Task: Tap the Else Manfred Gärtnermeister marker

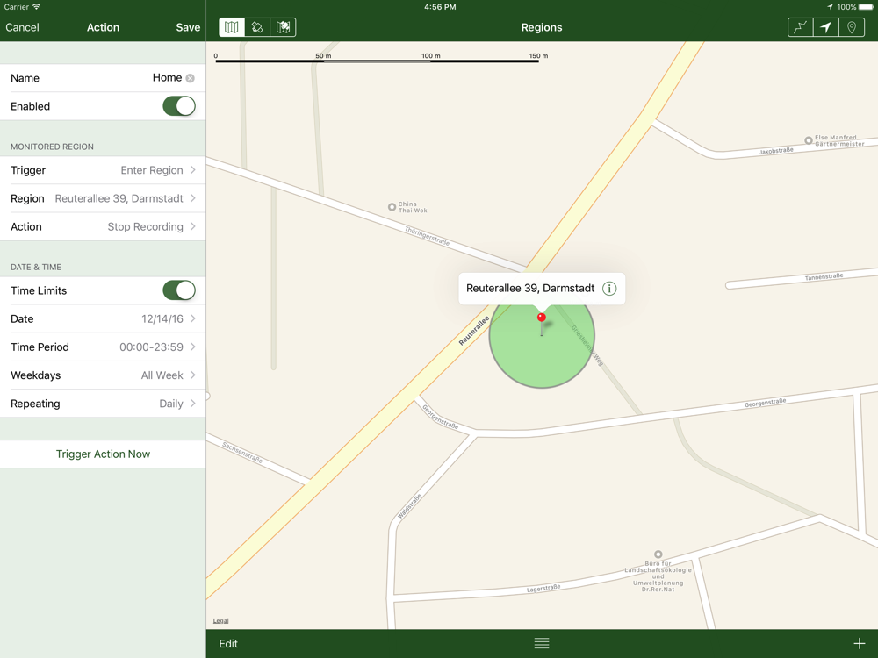Action: click(x=808, y=140)
